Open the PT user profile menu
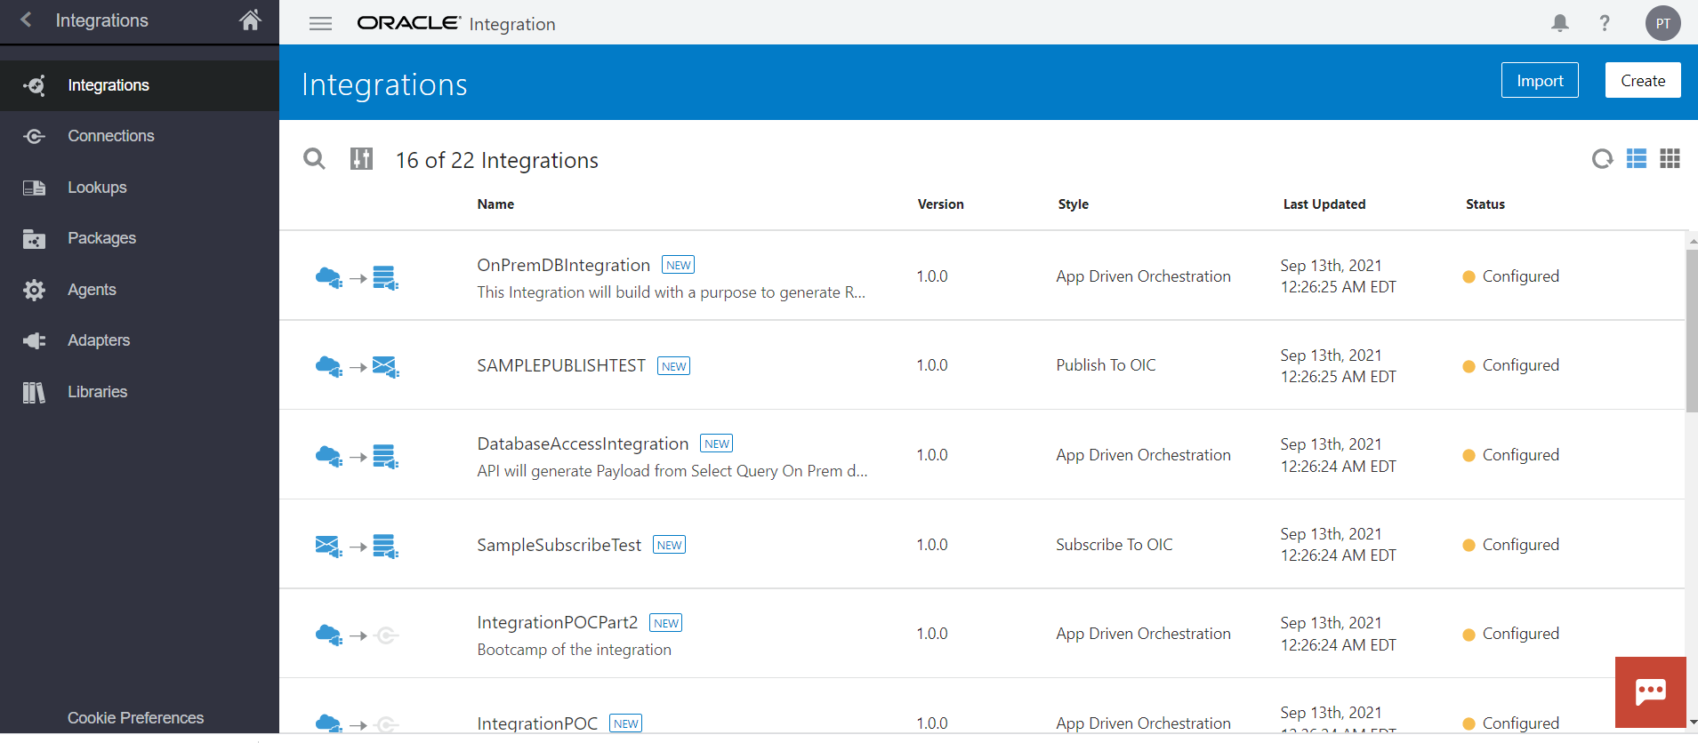This screenshot has height=743, width=1698. tap(1662, 23)
